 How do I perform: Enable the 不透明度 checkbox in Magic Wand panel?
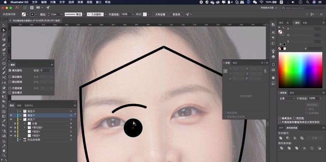pyautogui.click(x=10, y=88)
